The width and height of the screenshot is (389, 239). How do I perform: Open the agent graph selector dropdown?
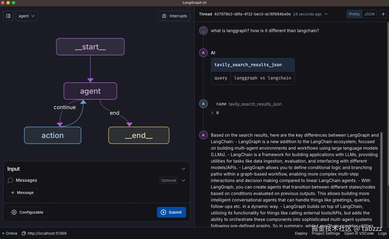click(x=27, y=16)
